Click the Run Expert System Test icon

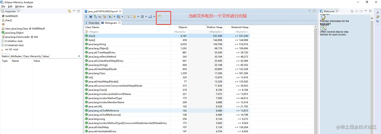tap(111, 17)
